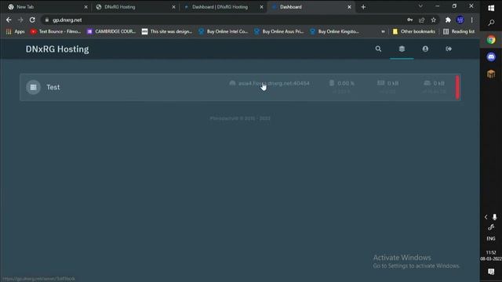Reload the page with refresh icon

tap(32, 20)
